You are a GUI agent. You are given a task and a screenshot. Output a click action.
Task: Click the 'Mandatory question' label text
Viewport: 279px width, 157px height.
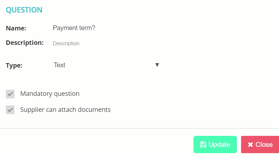50,94
